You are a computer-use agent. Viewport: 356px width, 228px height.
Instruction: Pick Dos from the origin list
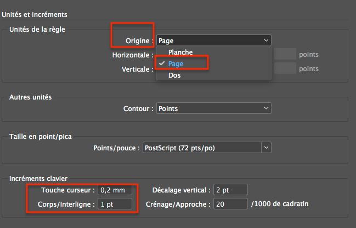(174, 75)
